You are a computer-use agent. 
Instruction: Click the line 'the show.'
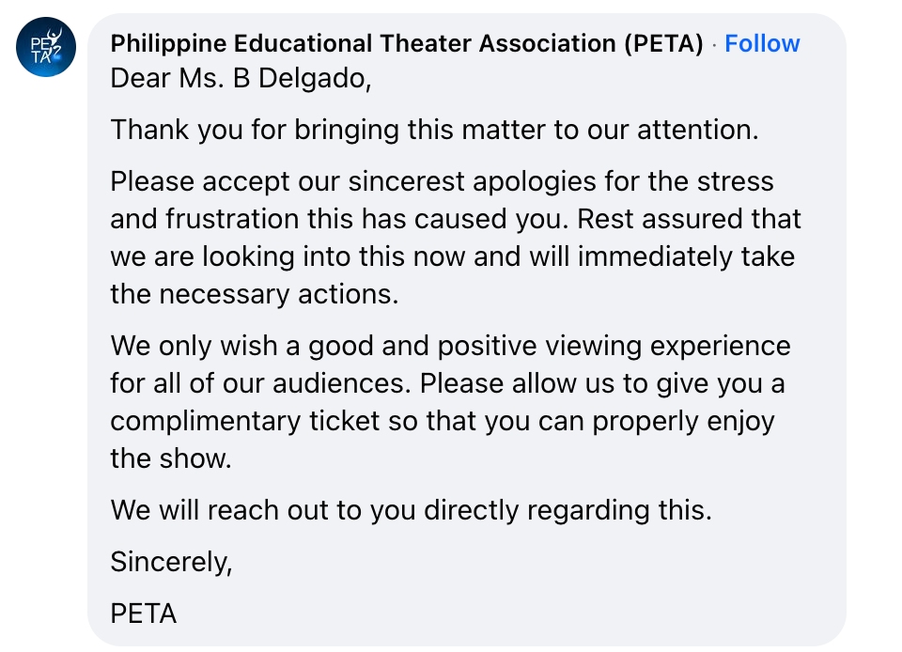pos(171,458)
